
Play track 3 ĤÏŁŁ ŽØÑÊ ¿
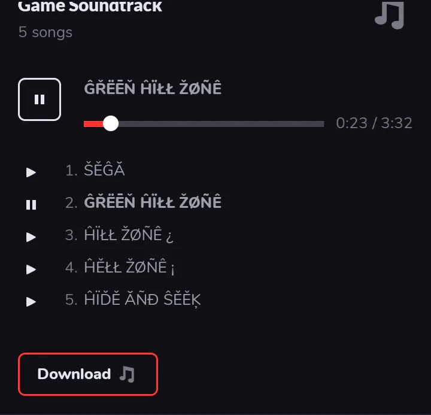(31, 237)
